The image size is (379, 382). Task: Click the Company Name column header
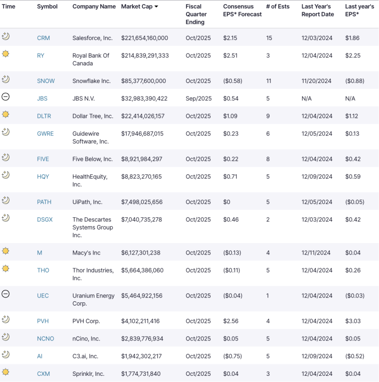pos(94,7)
